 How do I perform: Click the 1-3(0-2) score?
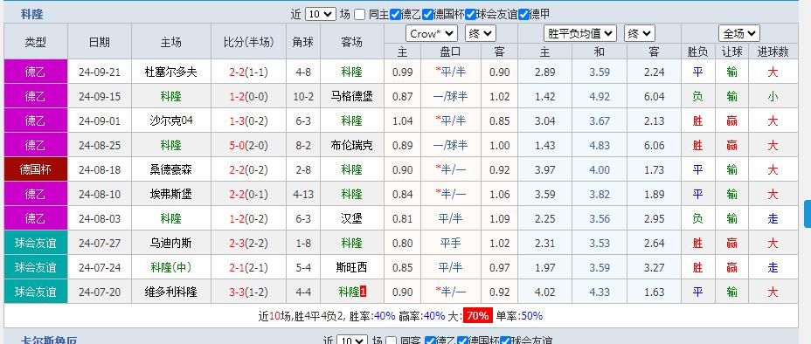(249, 120)
